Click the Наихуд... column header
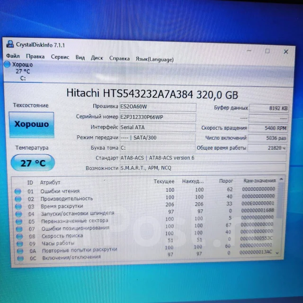 tap(193, 181)
